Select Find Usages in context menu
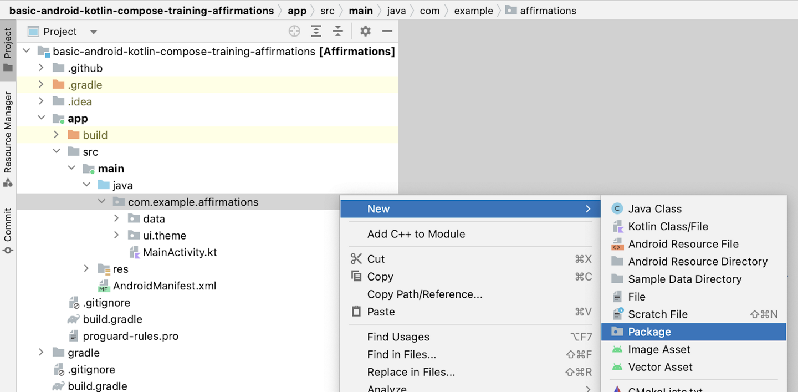Screen dimensions: 798x392 click(398, 337)
